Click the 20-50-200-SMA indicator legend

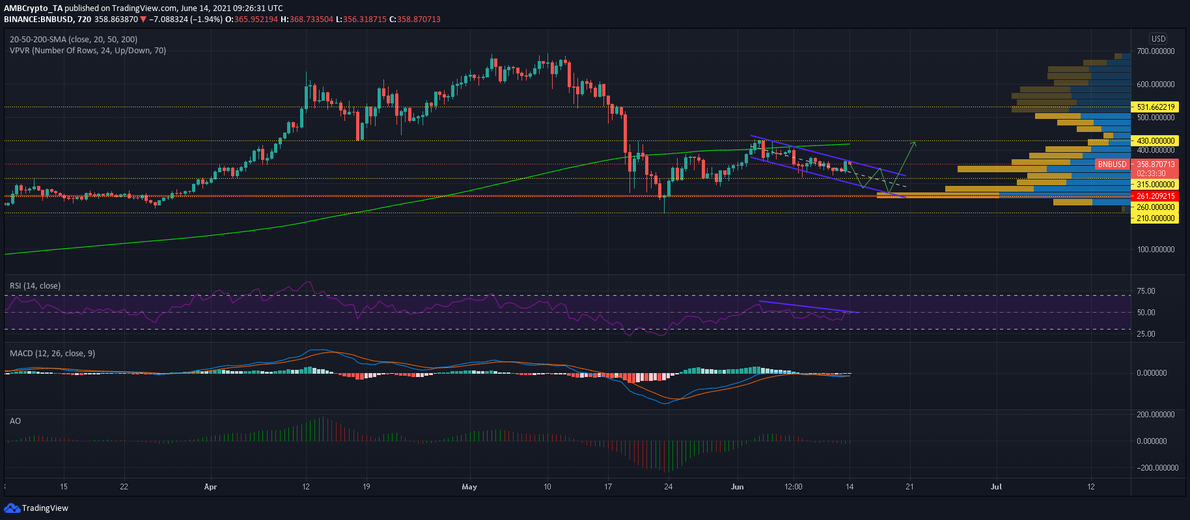click(x=74, y=39)
